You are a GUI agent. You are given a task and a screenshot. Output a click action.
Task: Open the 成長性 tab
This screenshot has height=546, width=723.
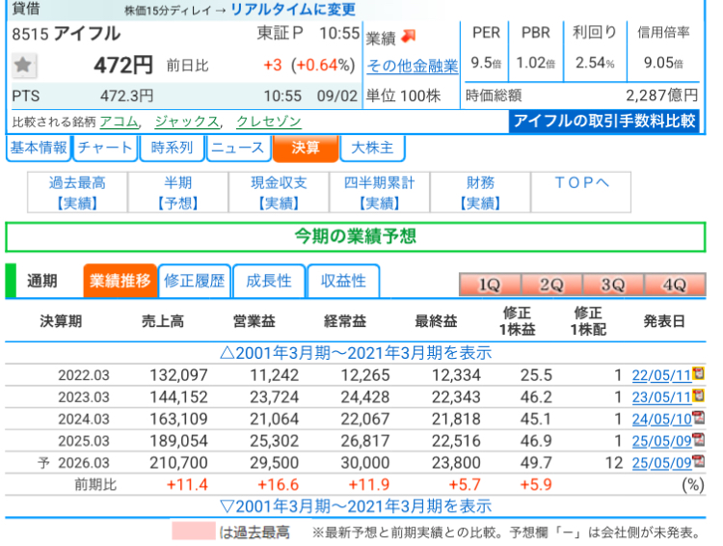coord(269,281)
